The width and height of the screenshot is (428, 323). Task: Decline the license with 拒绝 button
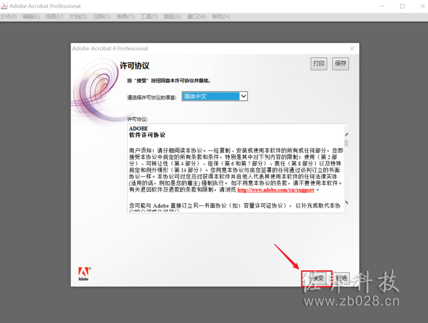pos(341,278)
